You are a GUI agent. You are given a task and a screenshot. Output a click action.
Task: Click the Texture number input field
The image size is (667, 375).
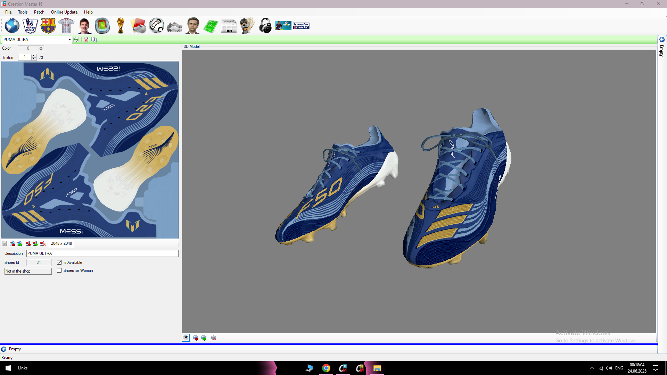point(25,57)
